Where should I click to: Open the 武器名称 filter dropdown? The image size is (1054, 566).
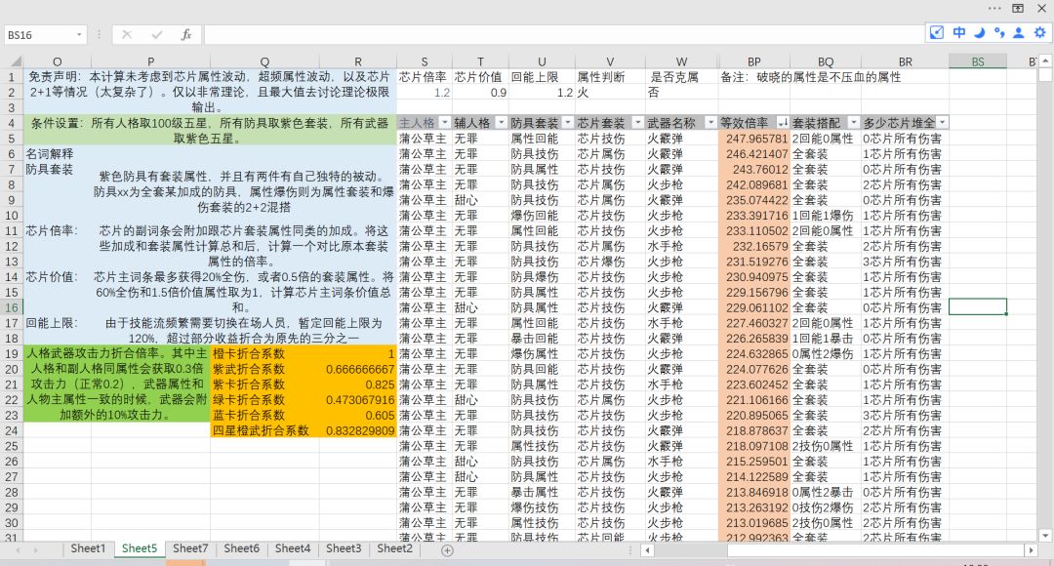(x=710, y=122)
